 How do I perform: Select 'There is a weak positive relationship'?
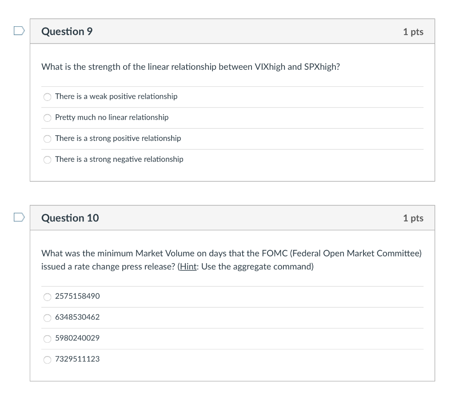(47, 96)
